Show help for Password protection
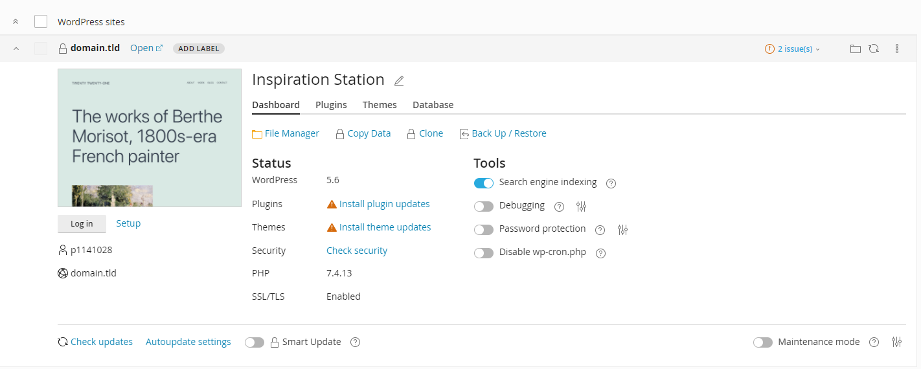 600,230
